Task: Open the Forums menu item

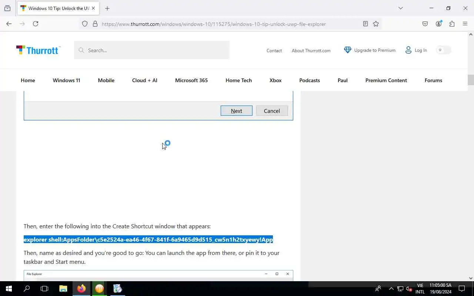Action: pyautogui.click(x=433, y=80)
